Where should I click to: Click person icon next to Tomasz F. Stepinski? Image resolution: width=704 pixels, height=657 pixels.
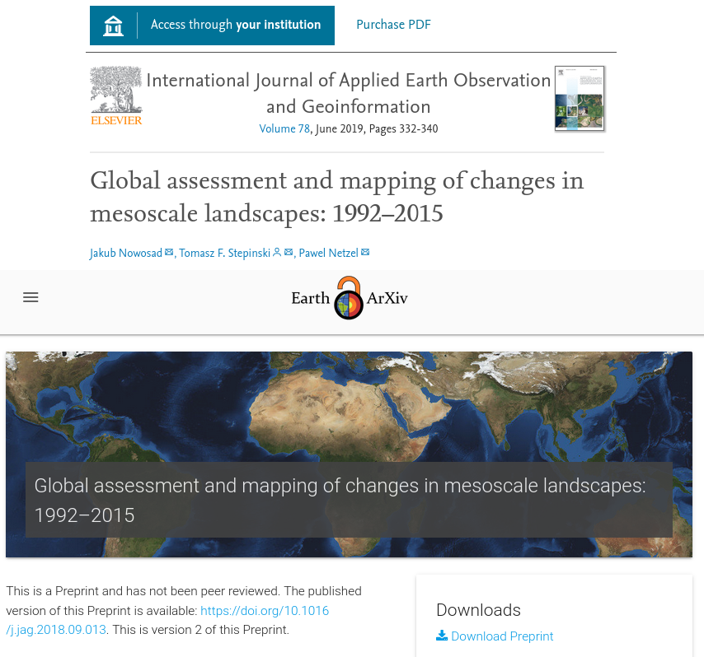[x=277, y=253]
